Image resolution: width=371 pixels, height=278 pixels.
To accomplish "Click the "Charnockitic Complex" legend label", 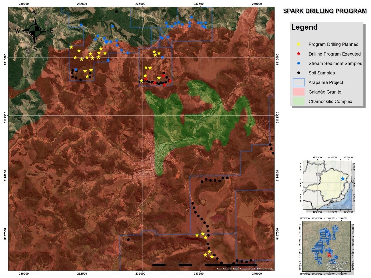I will point(330,101).
